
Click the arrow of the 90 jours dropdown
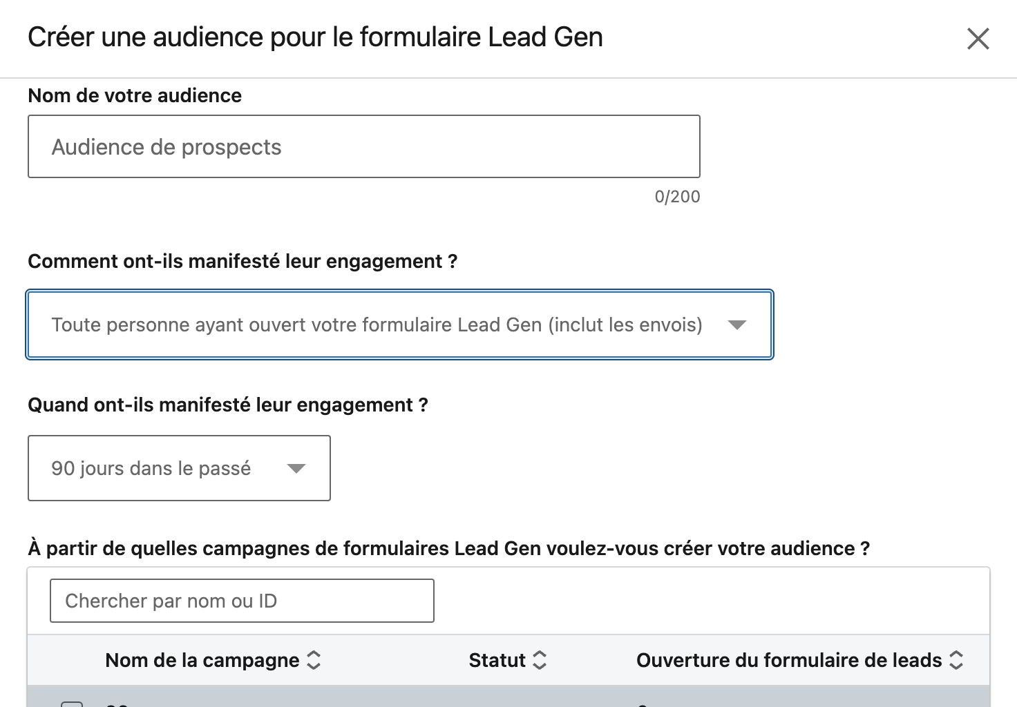pos(296,468)
